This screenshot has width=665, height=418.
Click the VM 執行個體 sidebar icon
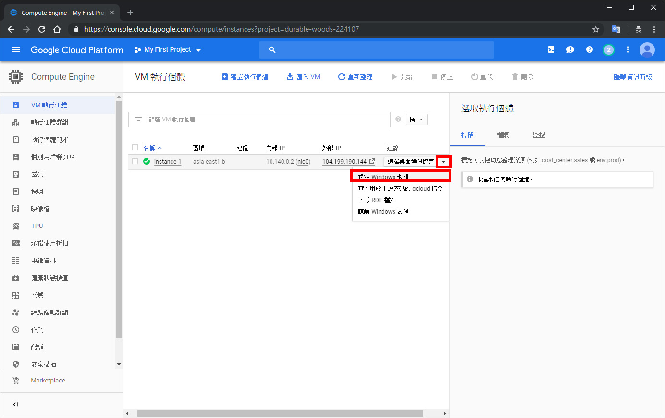tap(16, 105)
